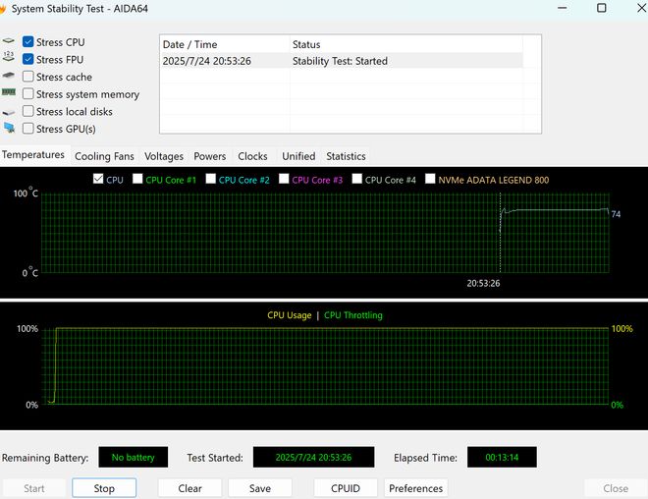This screenshot has height=499, width=648.
Task: Uncheck the Stress CPU checkbox
Action: (28, 42)
